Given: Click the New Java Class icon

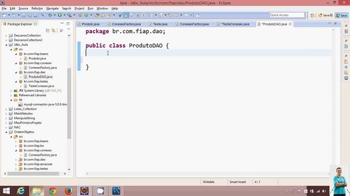Looking at the screenshot, I should coord(86,15).
